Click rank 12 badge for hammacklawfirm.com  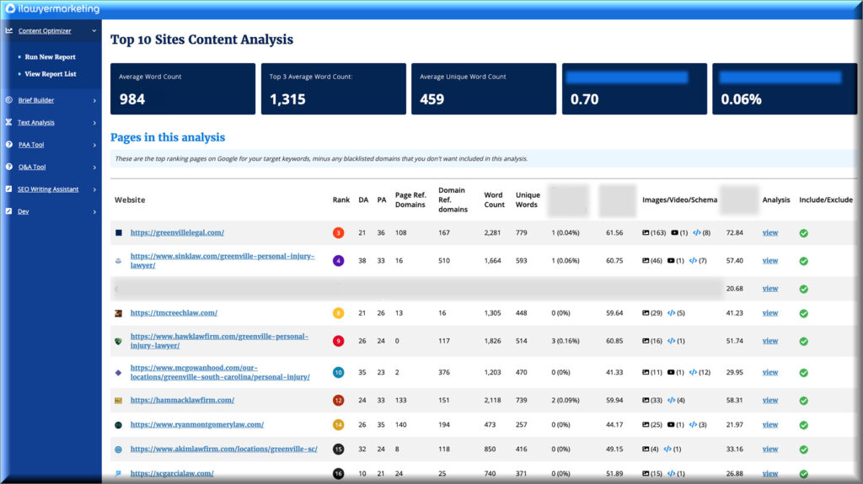tap(339, 401)
